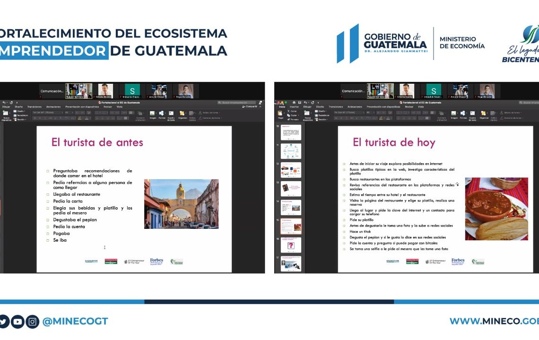
Task: Expand the Diseño layout dropdown in the left ribbon
Action: [20, 111]
